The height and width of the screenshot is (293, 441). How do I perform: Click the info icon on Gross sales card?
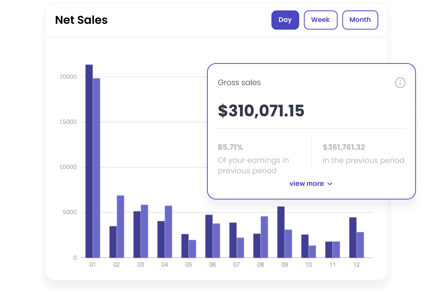click(400, 83)
